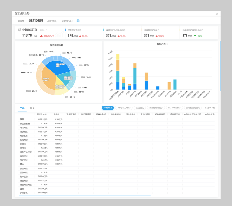Click the 黄金期货 row label
The height and width of the screenshot is (206, 232).
pos(24,168)
